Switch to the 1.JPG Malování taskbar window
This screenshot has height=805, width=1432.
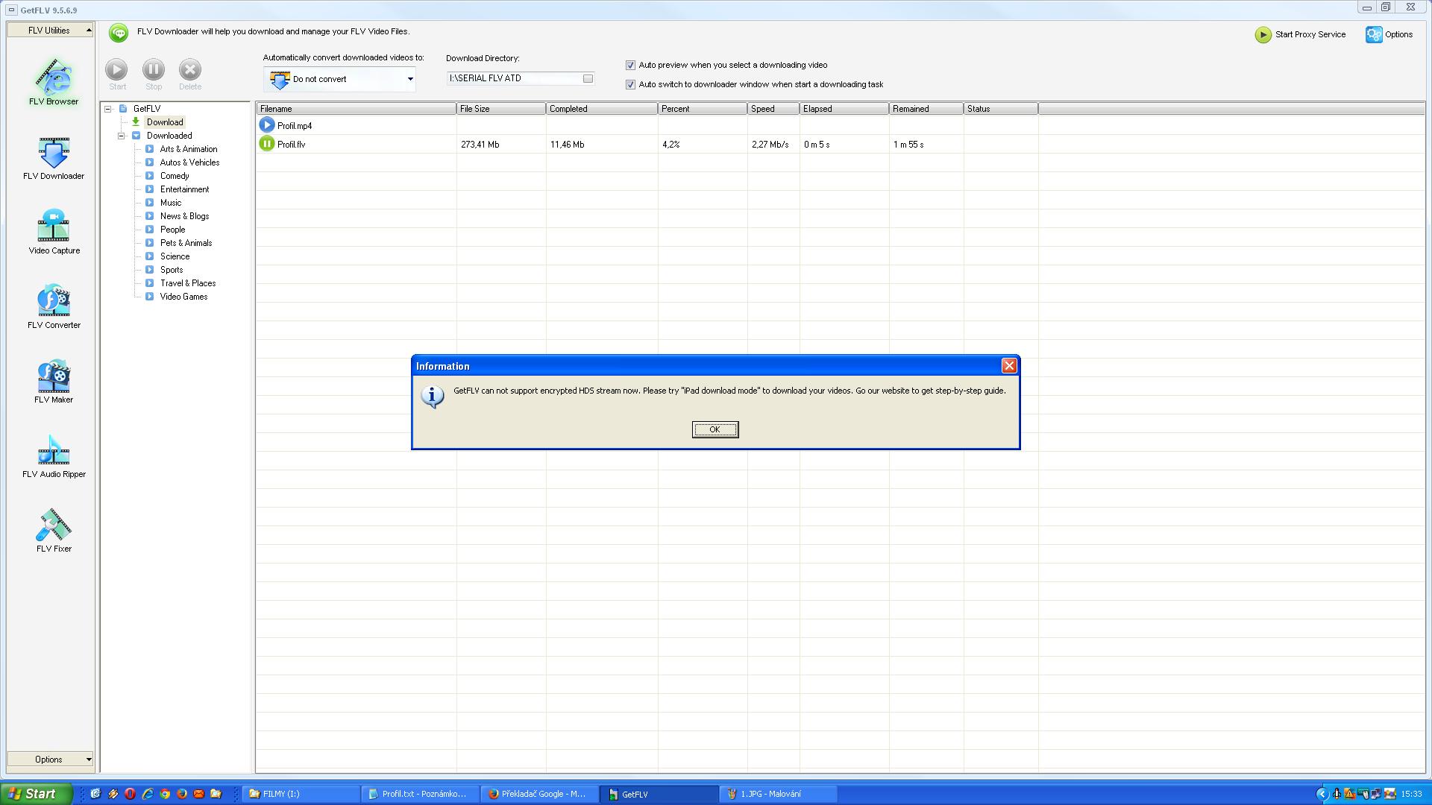pos(779,794)
